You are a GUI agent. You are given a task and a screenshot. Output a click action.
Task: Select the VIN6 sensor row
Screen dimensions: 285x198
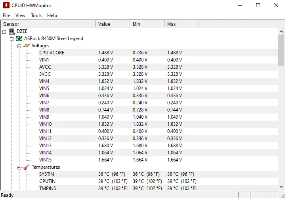[158, 96]
